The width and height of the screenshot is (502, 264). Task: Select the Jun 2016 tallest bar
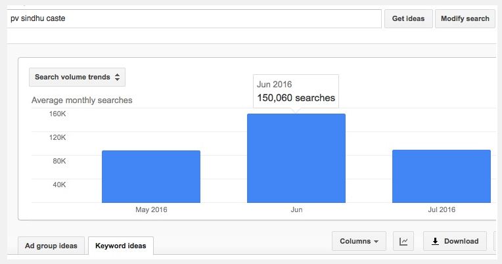click(296, 158)
